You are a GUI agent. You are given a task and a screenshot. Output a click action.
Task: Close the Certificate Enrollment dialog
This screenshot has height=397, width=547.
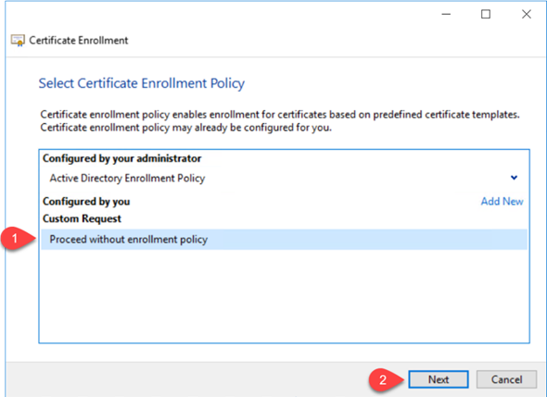coord(527,14)
